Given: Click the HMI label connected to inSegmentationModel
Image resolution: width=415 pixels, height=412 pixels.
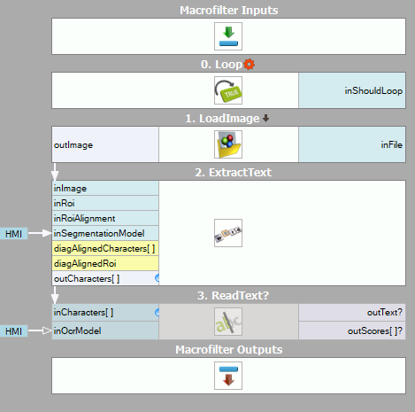Looking at the screenshot, I should [x=13, y=234].
